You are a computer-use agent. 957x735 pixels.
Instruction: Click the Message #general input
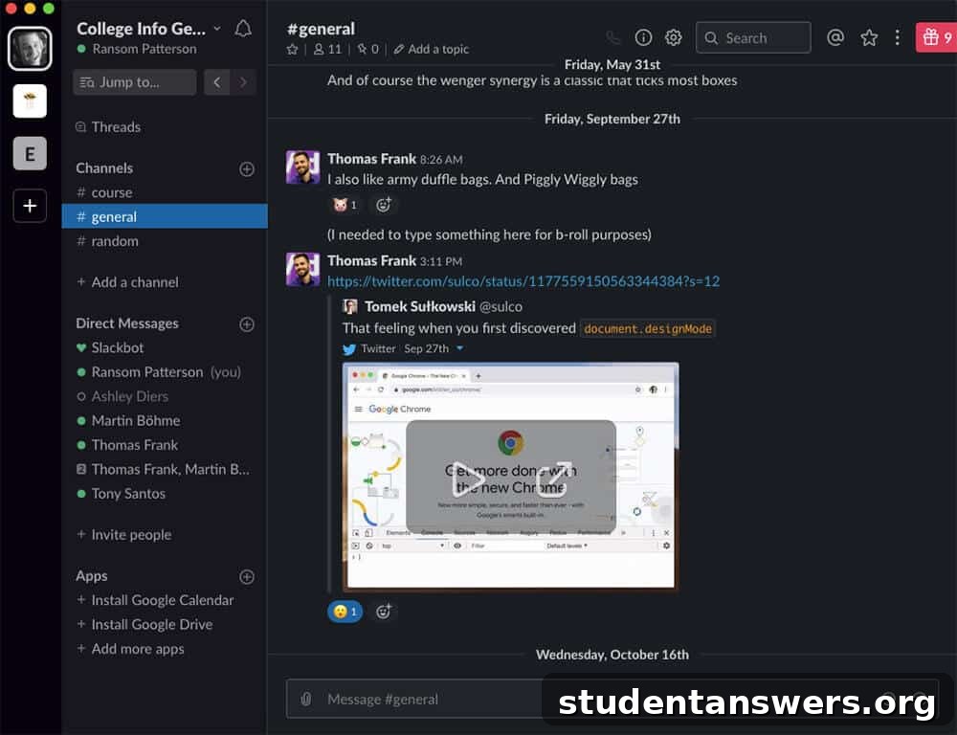(x=612, y=699)
